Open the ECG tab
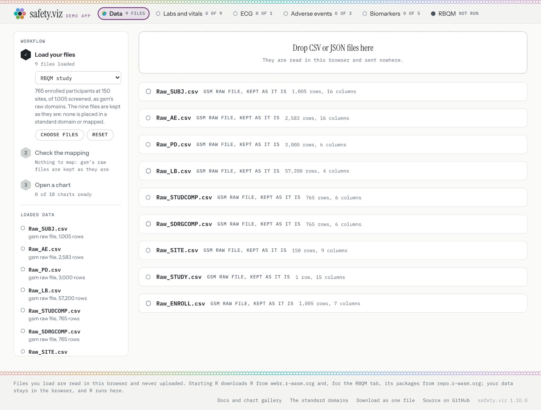The width and height of the screenshot is (541, 410). coord(253,14)
